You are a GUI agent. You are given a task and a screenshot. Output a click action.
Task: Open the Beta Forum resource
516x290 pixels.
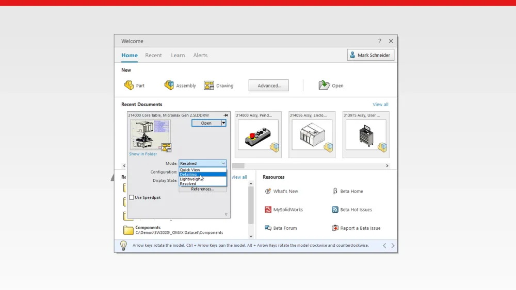coord(281,228)
